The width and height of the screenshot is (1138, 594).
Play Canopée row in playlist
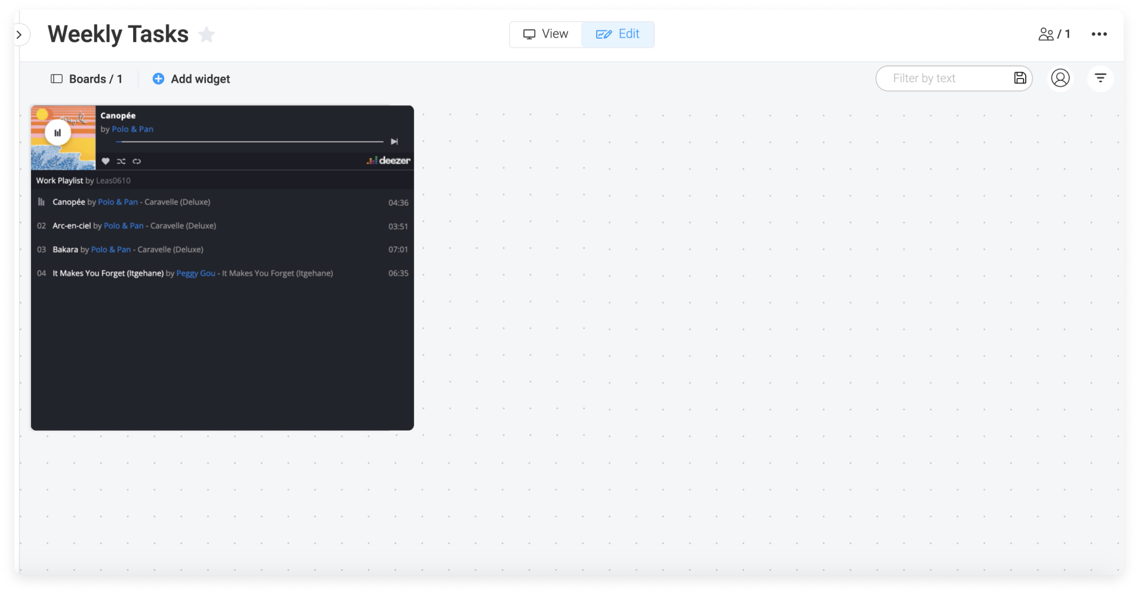tap(222, 202)
